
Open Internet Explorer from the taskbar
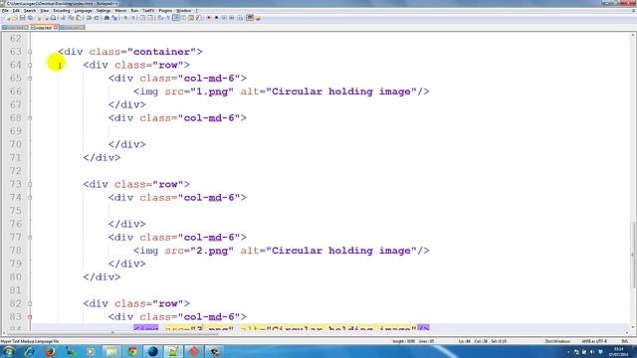click(x=30, y=351)
